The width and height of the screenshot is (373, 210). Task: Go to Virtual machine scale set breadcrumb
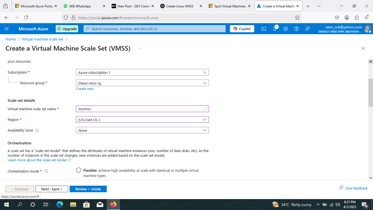42,39
